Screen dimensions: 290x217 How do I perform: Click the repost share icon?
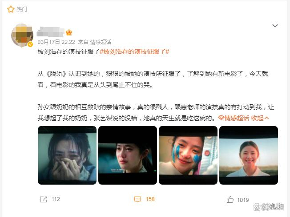click(44, 199)
